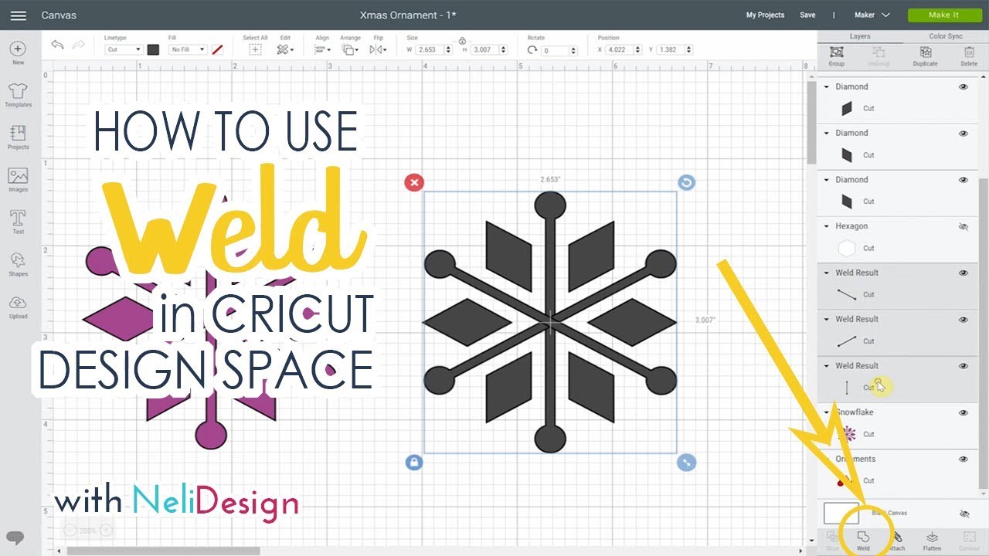989x556 pixels.
Task: Open the Images library
Action: [x=18, y=181]
